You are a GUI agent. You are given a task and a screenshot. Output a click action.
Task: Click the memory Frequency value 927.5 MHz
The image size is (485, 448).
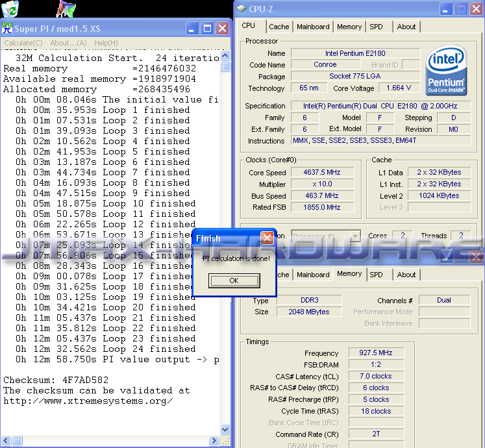[x=376, y=353]
